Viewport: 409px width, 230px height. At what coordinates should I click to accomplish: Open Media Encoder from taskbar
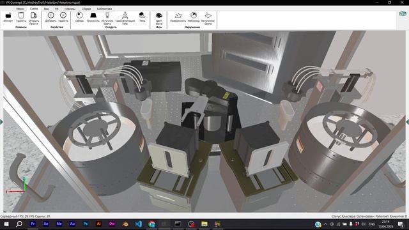[59, 224]
